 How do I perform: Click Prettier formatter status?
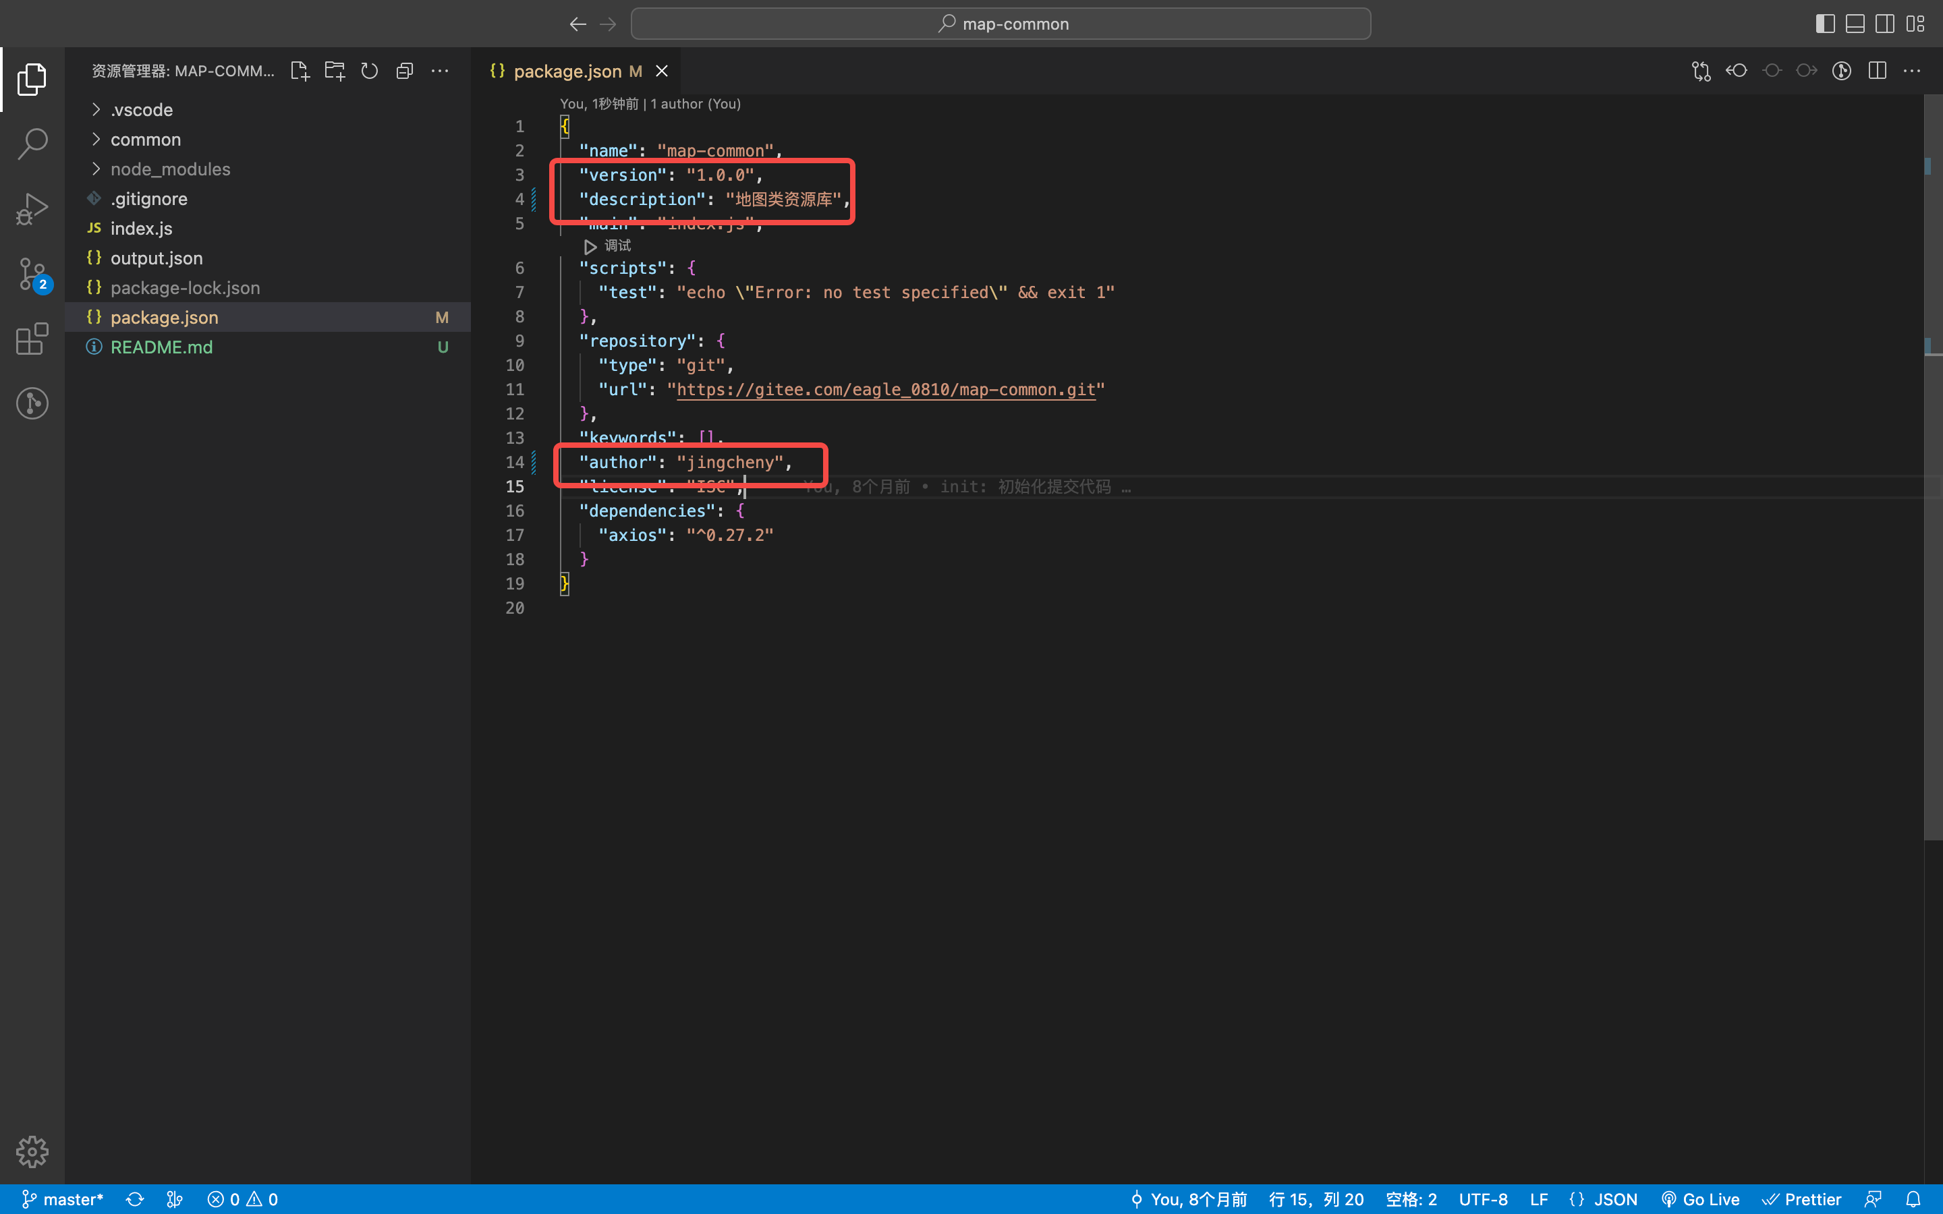(x=1801, y=1198)
